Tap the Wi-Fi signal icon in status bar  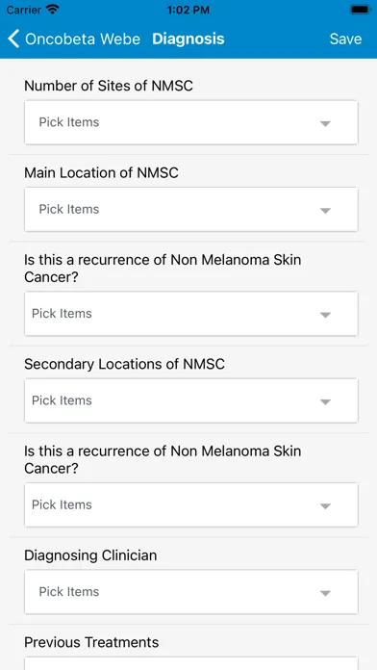pyautogui.click(x=53, y=10)
